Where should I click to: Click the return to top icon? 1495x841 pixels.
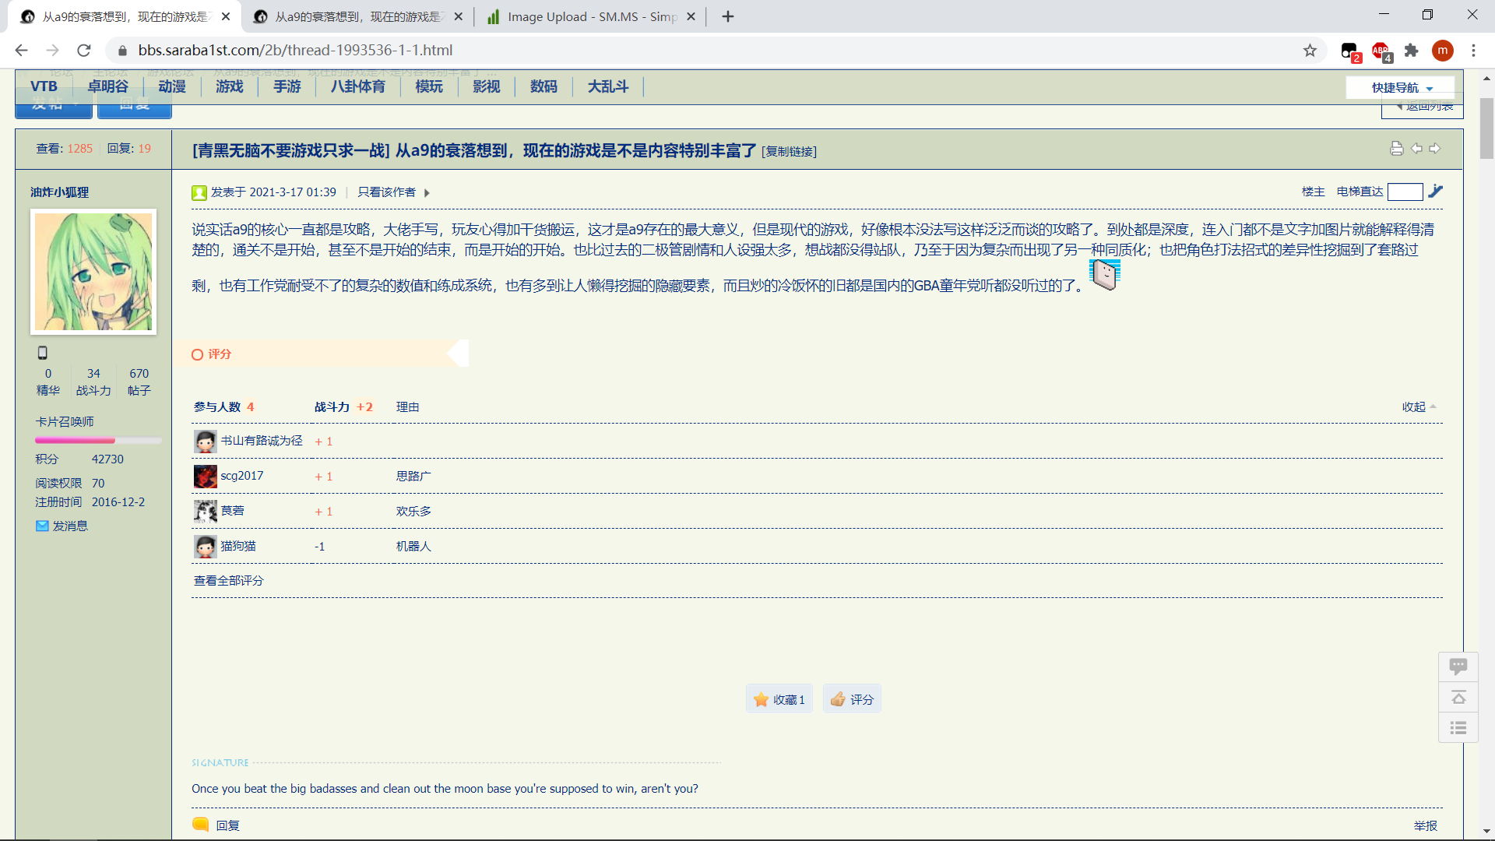click(1458, 697)
